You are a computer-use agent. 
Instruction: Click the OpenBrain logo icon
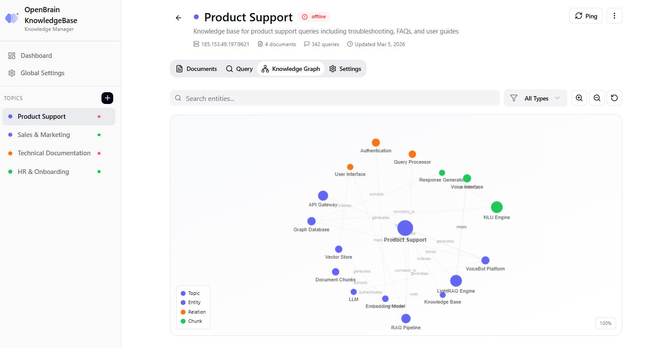pyautogui.click(x=12, y=18)
